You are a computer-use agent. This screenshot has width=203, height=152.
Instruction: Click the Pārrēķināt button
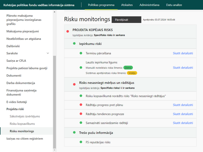[x=126, y=20]
